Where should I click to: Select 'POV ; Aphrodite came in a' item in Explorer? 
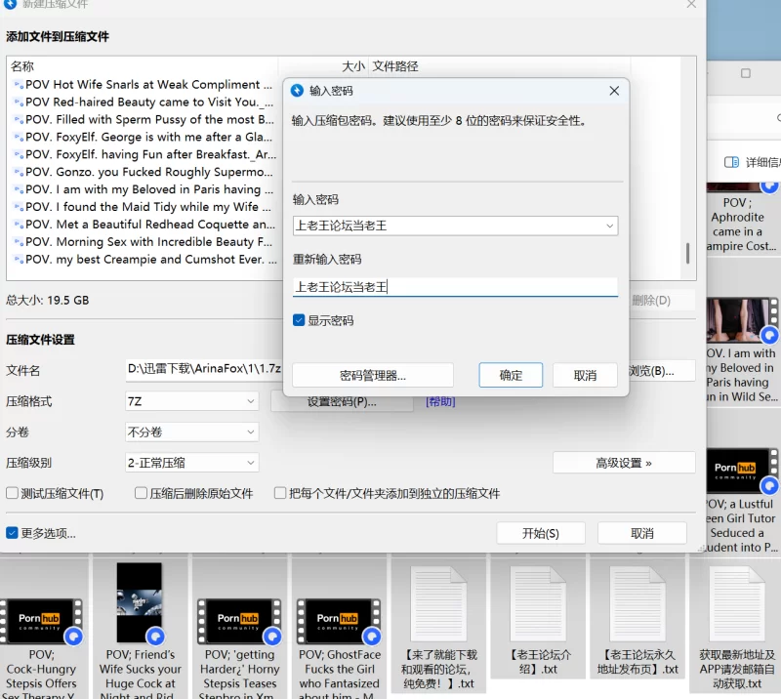[x=741, y=218]
